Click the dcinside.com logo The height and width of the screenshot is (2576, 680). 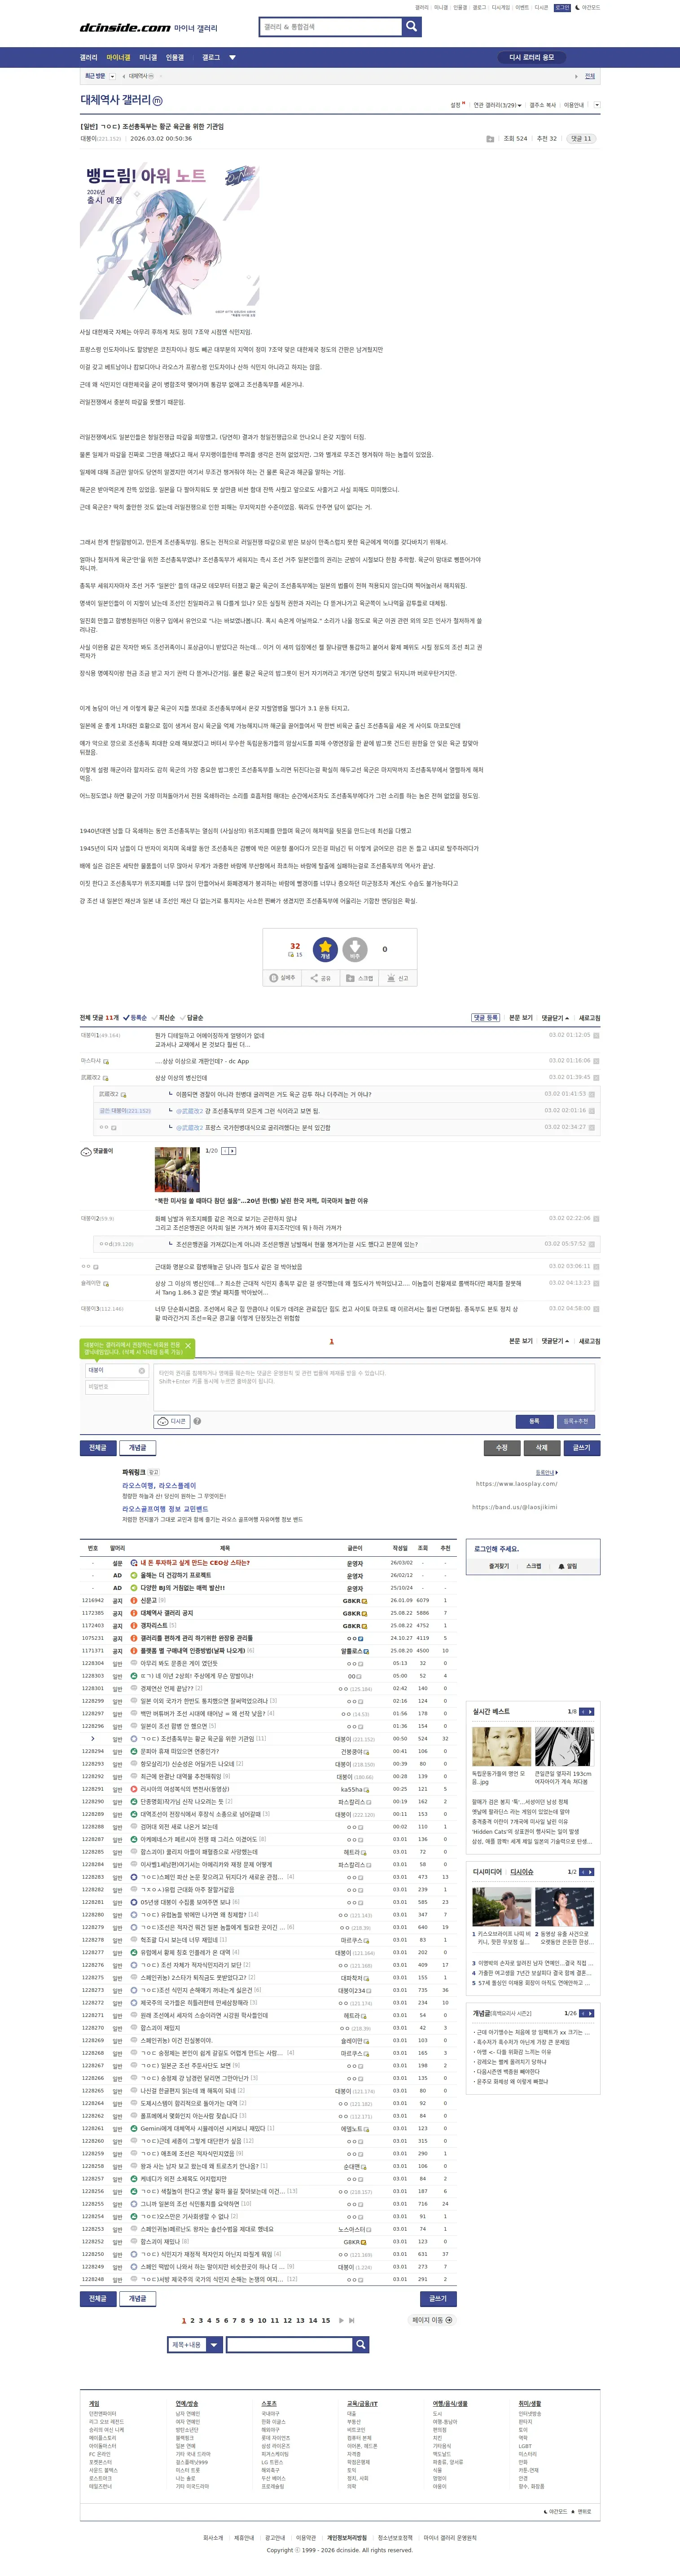125,28
